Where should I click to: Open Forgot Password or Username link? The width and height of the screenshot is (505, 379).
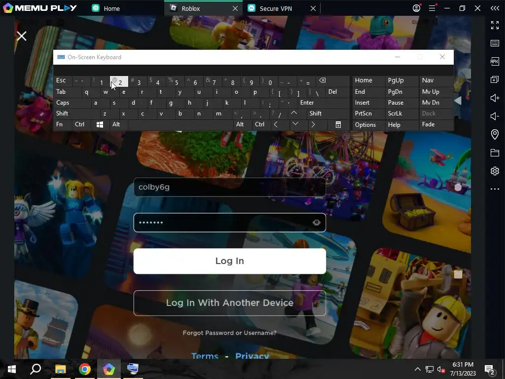pos(230,333)
